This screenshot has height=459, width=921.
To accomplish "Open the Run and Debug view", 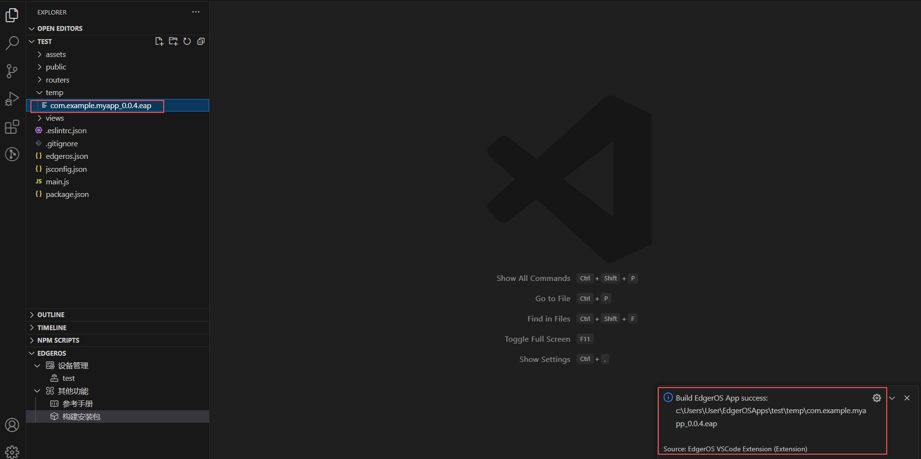I will 12,98.
